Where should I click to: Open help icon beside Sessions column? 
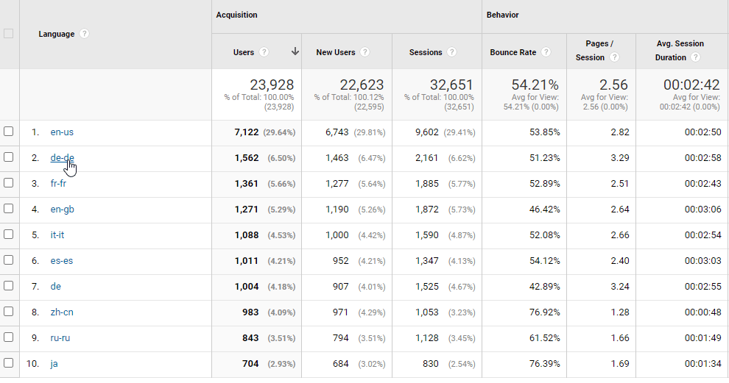coord(451,52)
